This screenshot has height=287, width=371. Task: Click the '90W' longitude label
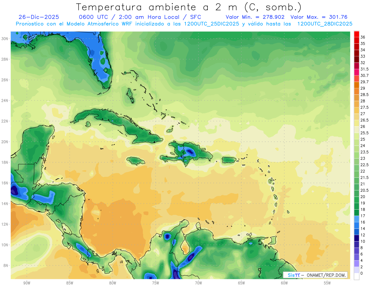point(27,283)
